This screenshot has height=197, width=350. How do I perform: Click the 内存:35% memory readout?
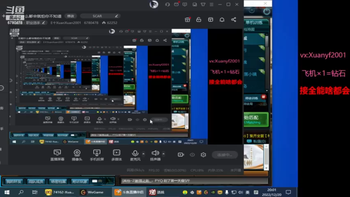coord(215,170)
